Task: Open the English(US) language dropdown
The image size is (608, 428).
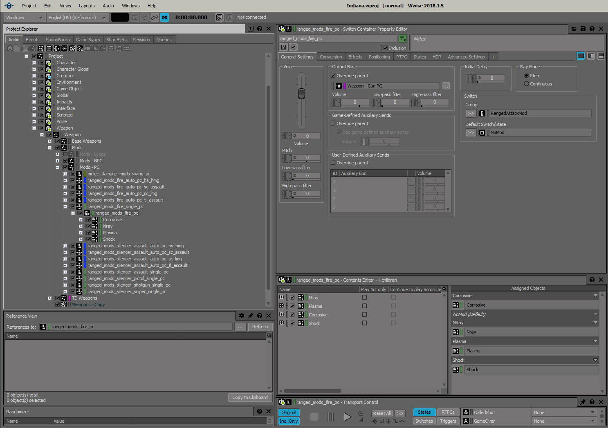Action: coord(77,18)
